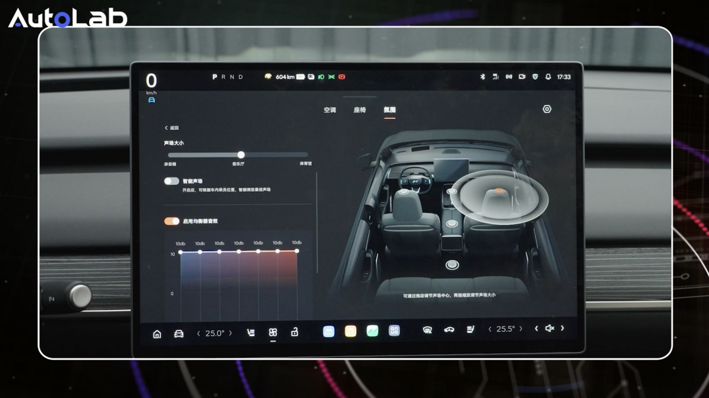Select the 录音棚 sound field preset

click(x=170, y=164)
